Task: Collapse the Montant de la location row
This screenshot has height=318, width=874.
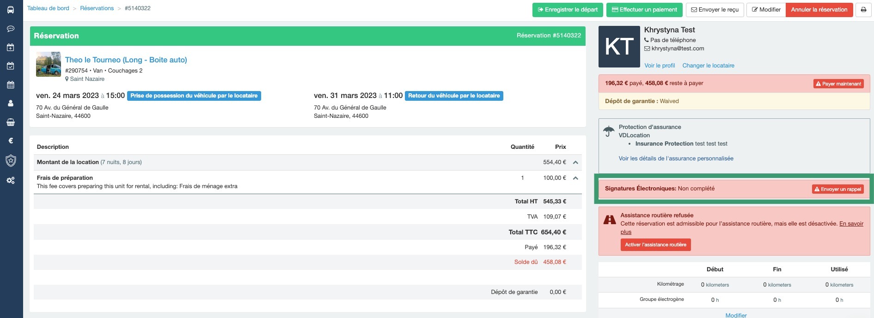Action: [575, 162]
